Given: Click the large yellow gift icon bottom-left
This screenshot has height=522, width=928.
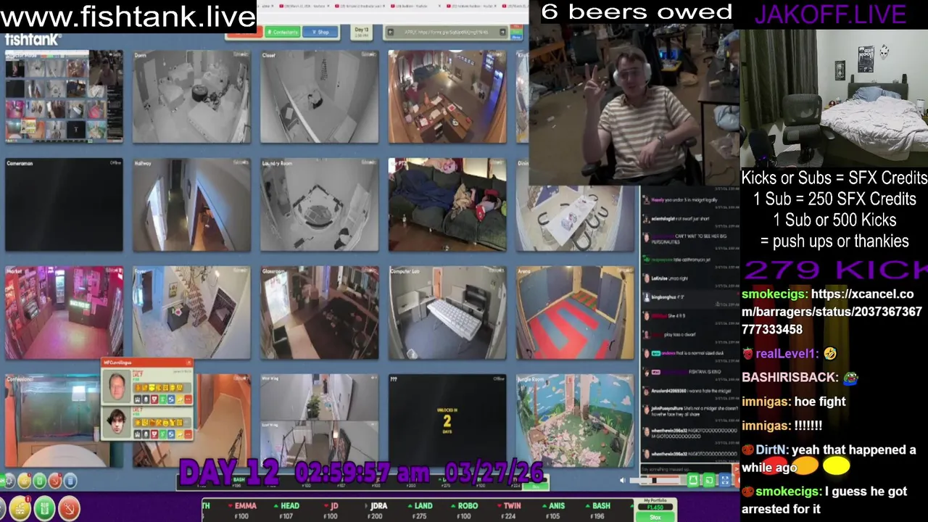Looking at the screenshot, I should click(20, 508).
